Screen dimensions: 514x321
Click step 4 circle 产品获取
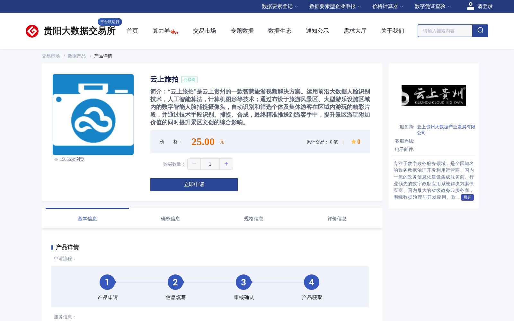click(312, 282)
